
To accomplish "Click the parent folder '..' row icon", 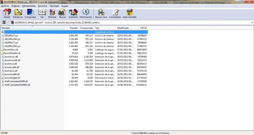I will click(x=3, y=32).
